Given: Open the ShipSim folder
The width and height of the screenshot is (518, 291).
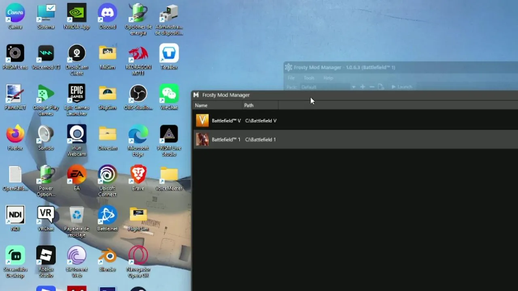Looking at the screenshot, I should [107, 97].
